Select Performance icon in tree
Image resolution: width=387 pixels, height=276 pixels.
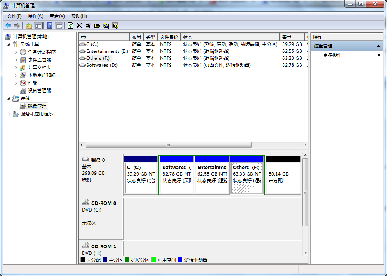pos(23,83)
